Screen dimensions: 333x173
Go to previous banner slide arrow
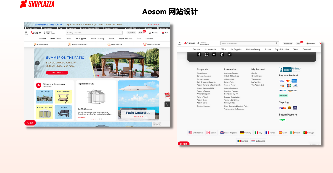point(37,63)
